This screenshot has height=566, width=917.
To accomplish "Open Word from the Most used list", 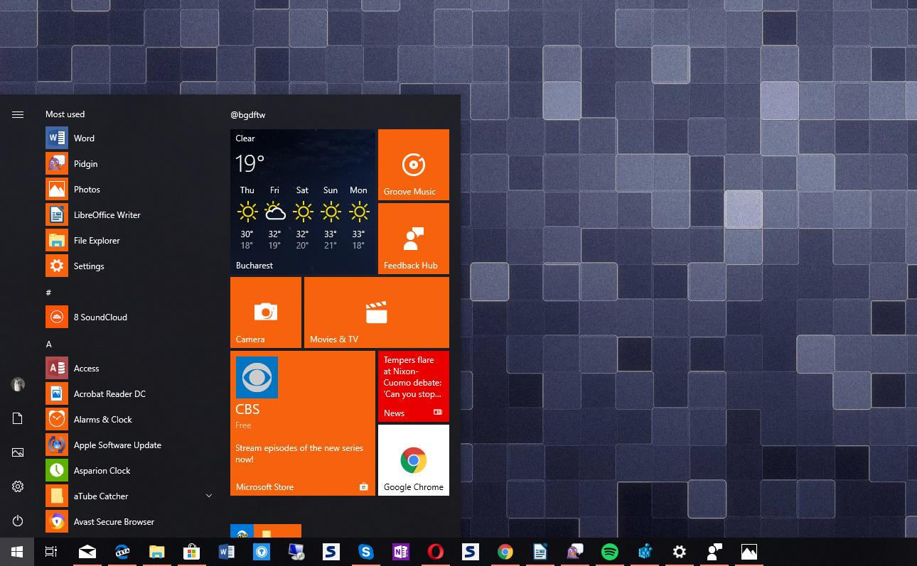I will tap(129, 138).
